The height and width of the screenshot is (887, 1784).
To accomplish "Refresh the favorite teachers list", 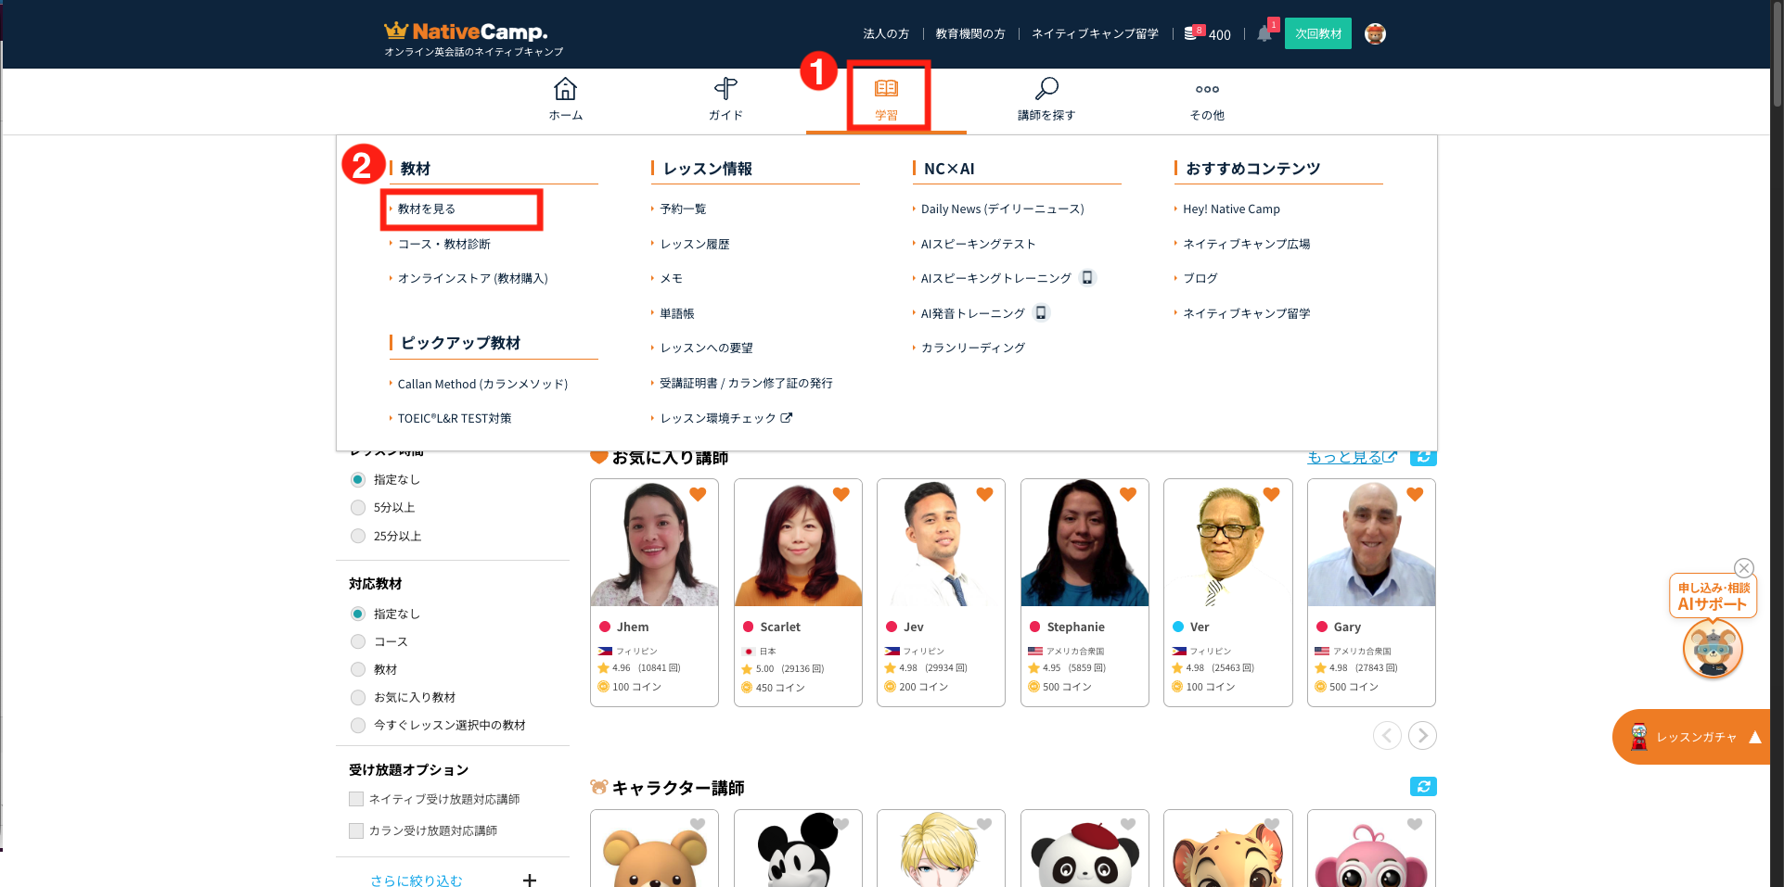I will tap(1422, 458).
